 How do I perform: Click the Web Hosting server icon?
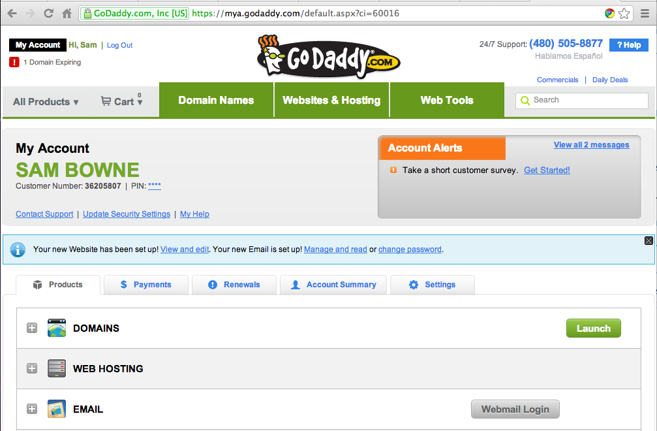pos(57,368)
